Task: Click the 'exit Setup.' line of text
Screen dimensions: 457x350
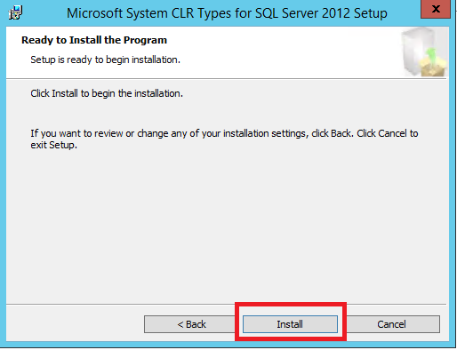Action: pyautogui.click(x=53, y=145)
